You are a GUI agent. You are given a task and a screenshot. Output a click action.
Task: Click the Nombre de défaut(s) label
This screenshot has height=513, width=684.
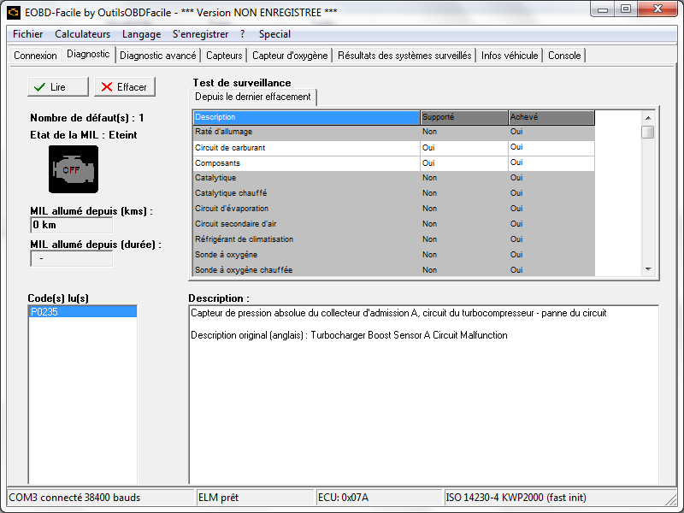tap(87, 118)
